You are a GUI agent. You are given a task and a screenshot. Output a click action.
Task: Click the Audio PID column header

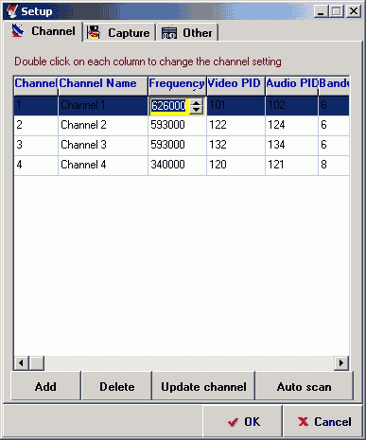coord(291,85)
